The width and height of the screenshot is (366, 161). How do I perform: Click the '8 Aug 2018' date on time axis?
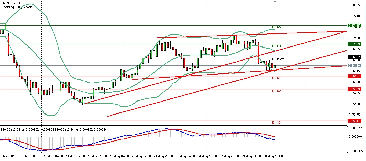point(8,156)
